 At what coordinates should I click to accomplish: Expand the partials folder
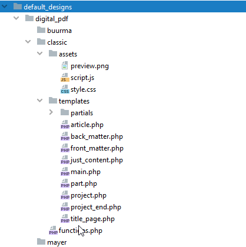point(51,112)
